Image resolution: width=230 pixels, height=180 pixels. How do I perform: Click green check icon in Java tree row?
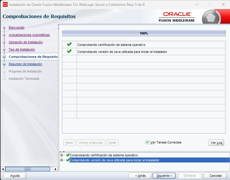point(68,160)
